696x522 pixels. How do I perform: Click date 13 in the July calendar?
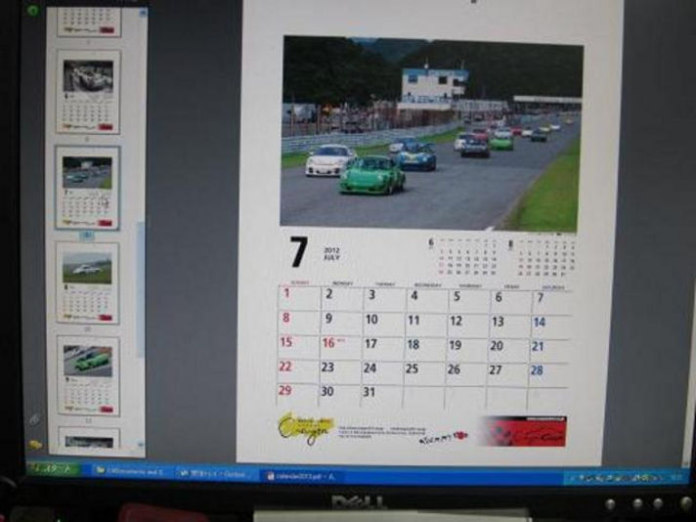[x=498, y=322]
